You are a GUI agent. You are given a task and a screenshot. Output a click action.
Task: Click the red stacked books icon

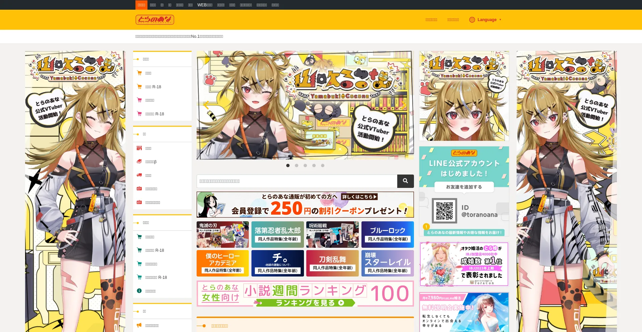point(139,161)
